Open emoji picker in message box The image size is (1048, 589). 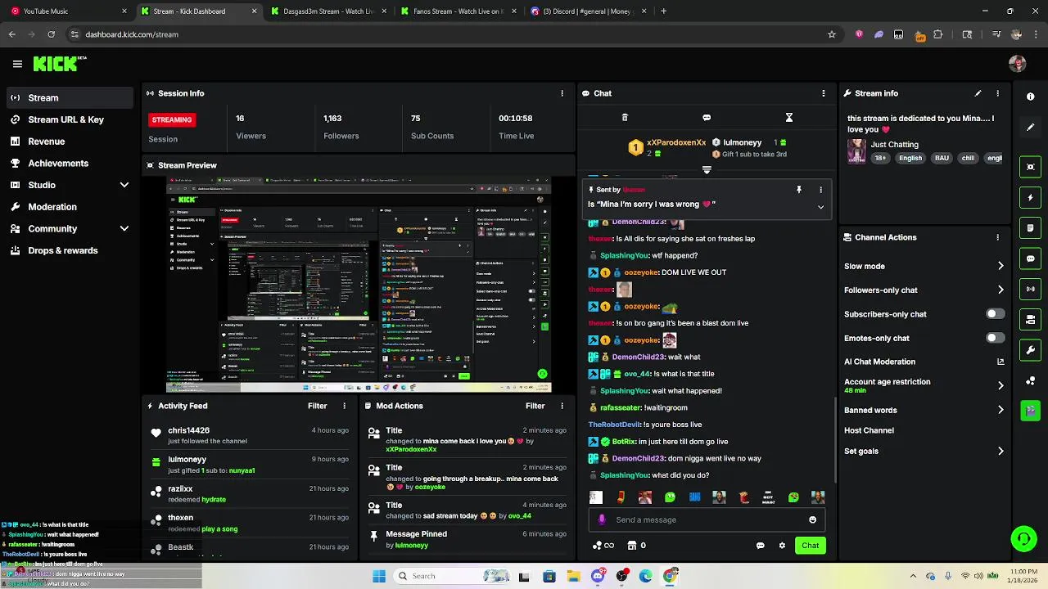[x=812, y=519]
